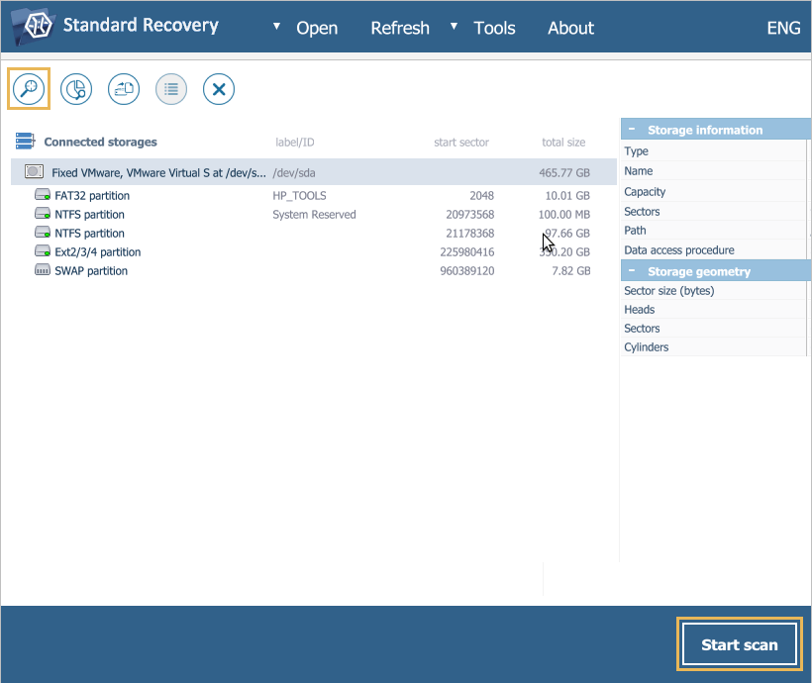Click the Capacity property row

[714, 191]
